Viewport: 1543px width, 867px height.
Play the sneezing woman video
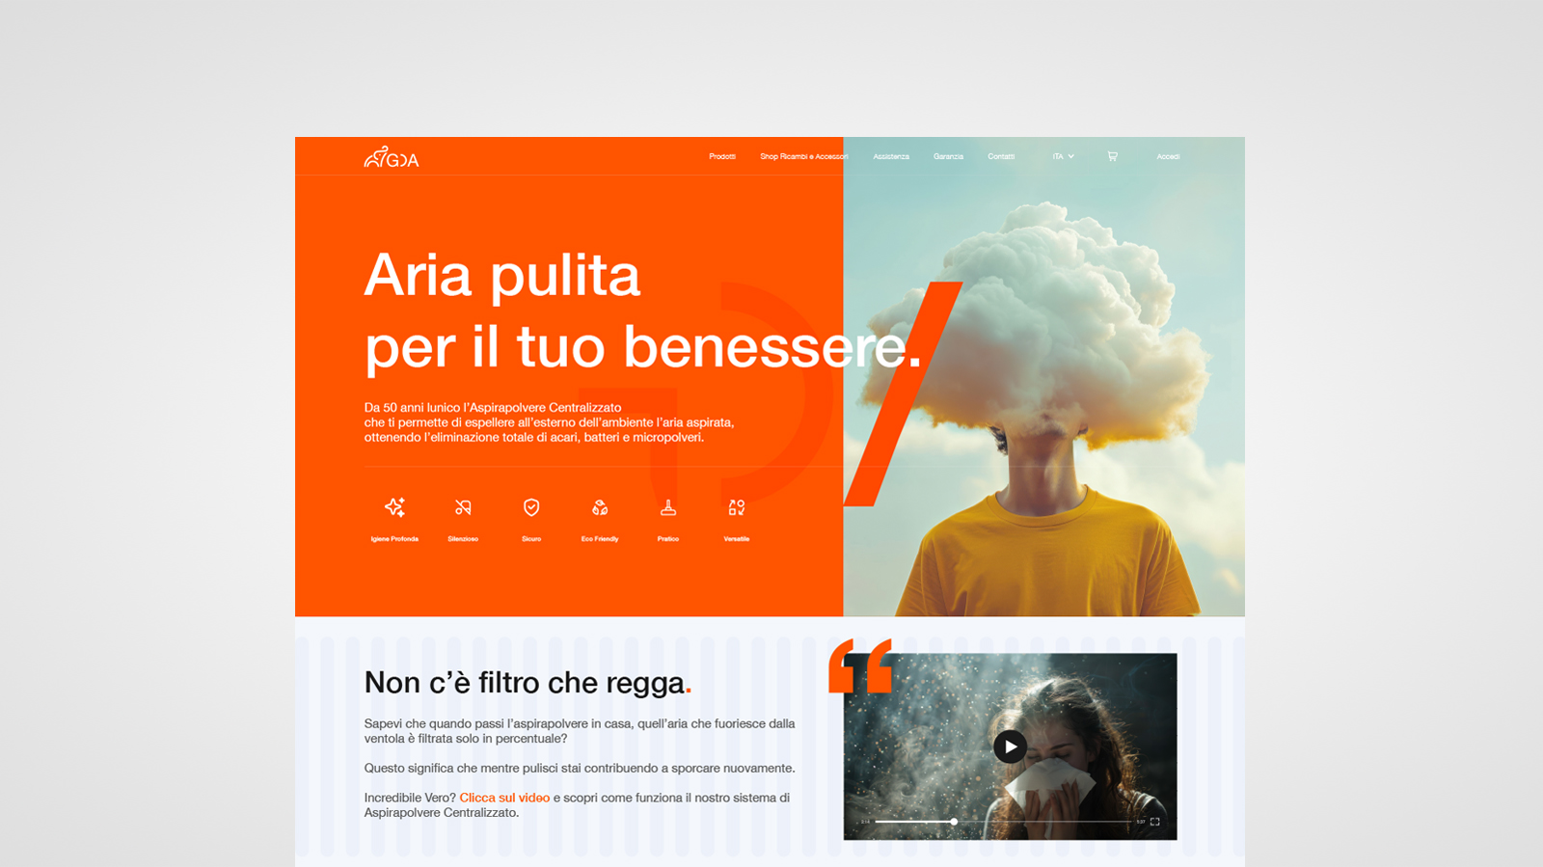pos(1010,746)
